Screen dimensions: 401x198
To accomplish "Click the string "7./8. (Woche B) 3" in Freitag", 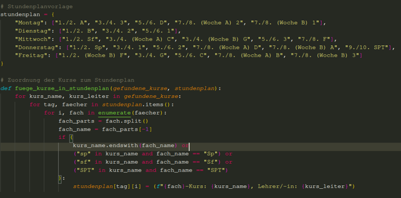I will [325, 55].
